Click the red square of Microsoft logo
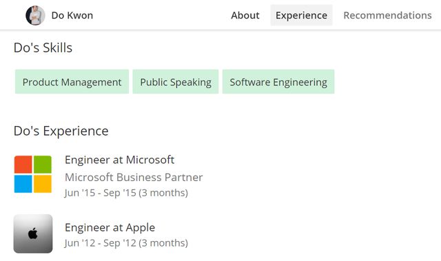 23,165
